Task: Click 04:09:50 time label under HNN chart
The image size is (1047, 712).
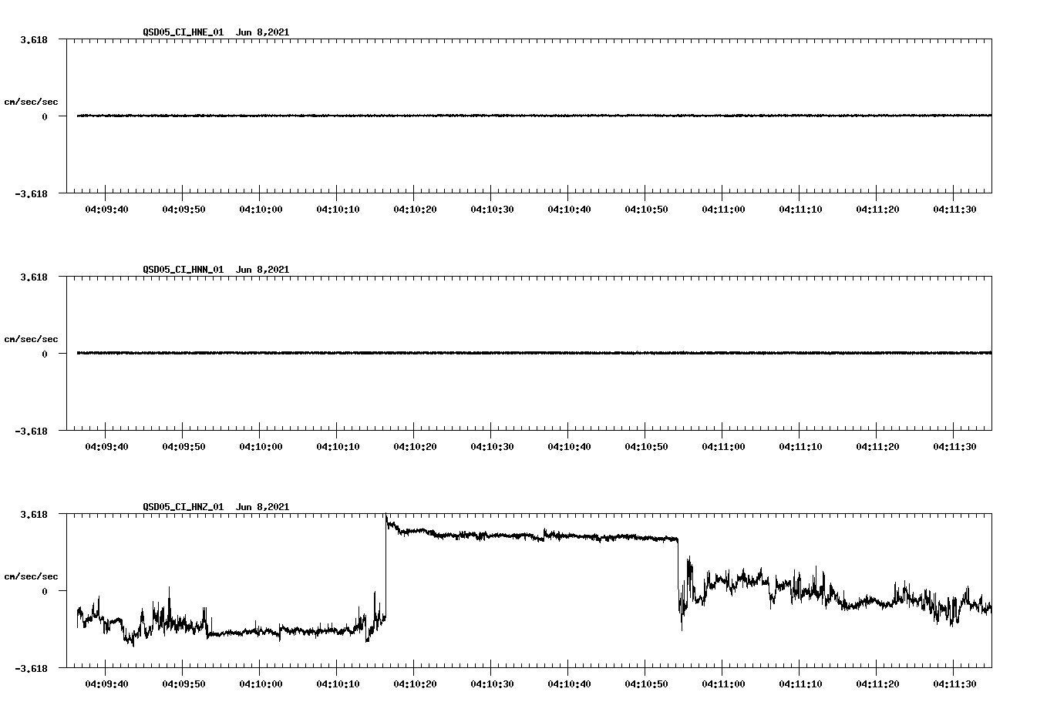Action: 183,447
